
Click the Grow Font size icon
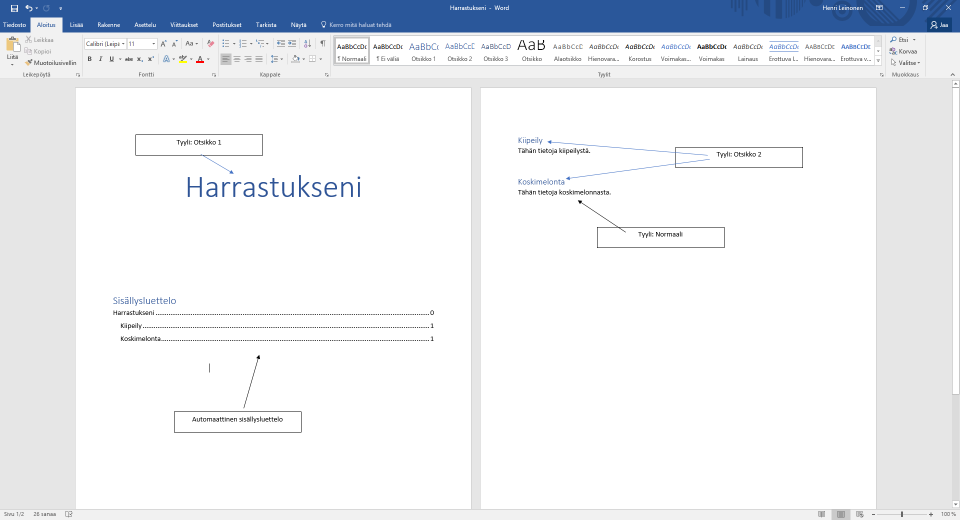tap(163, 44)
